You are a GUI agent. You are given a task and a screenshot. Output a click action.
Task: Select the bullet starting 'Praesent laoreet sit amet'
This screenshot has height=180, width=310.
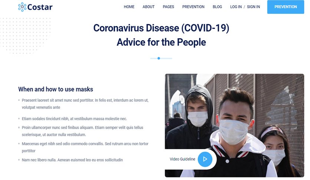[85, 104]
